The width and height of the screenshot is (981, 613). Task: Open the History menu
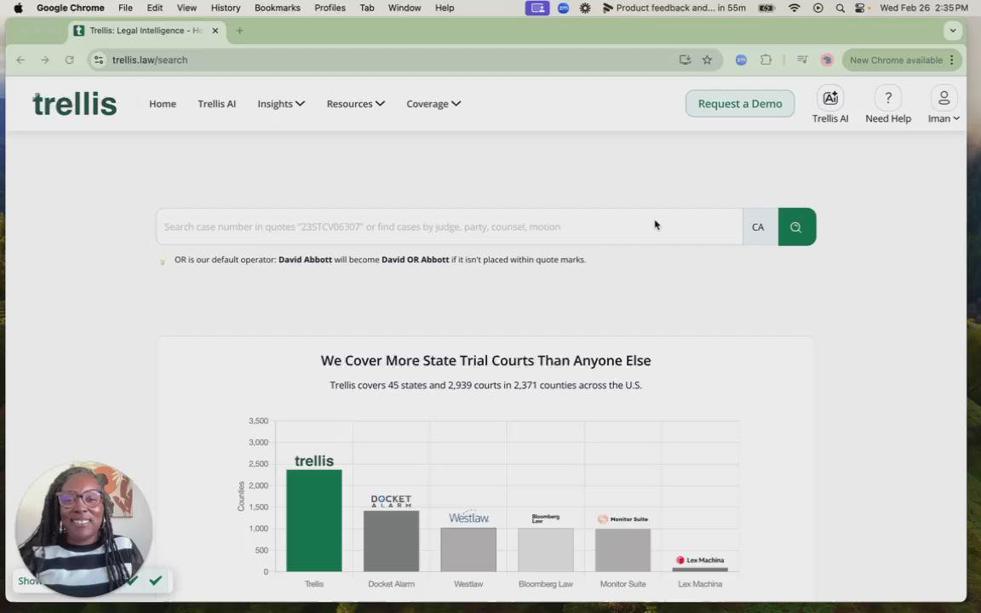click(225, 9)
